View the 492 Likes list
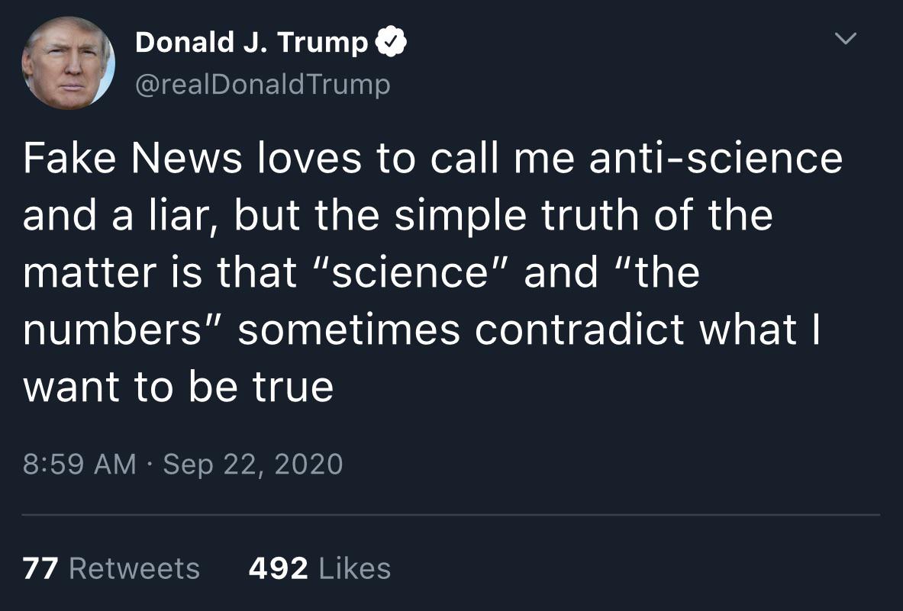 pyautogui.click(x=319, y=568)
